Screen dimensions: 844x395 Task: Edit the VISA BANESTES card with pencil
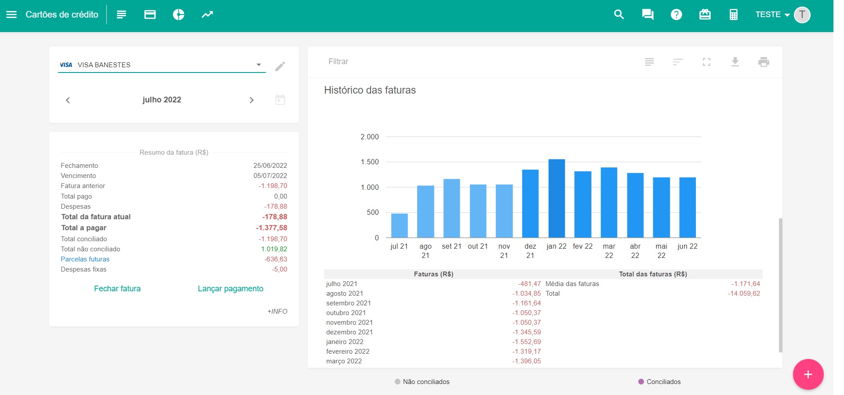click(280, 66)
